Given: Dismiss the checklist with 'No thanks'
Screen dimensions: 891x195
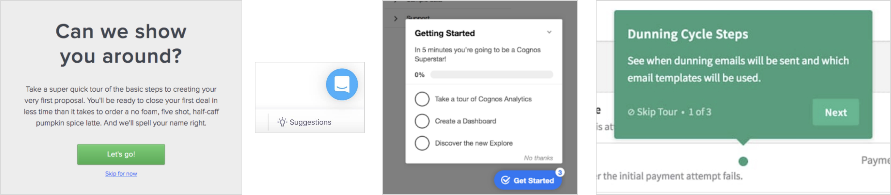Looking at the screenshot, I should 538,158.
